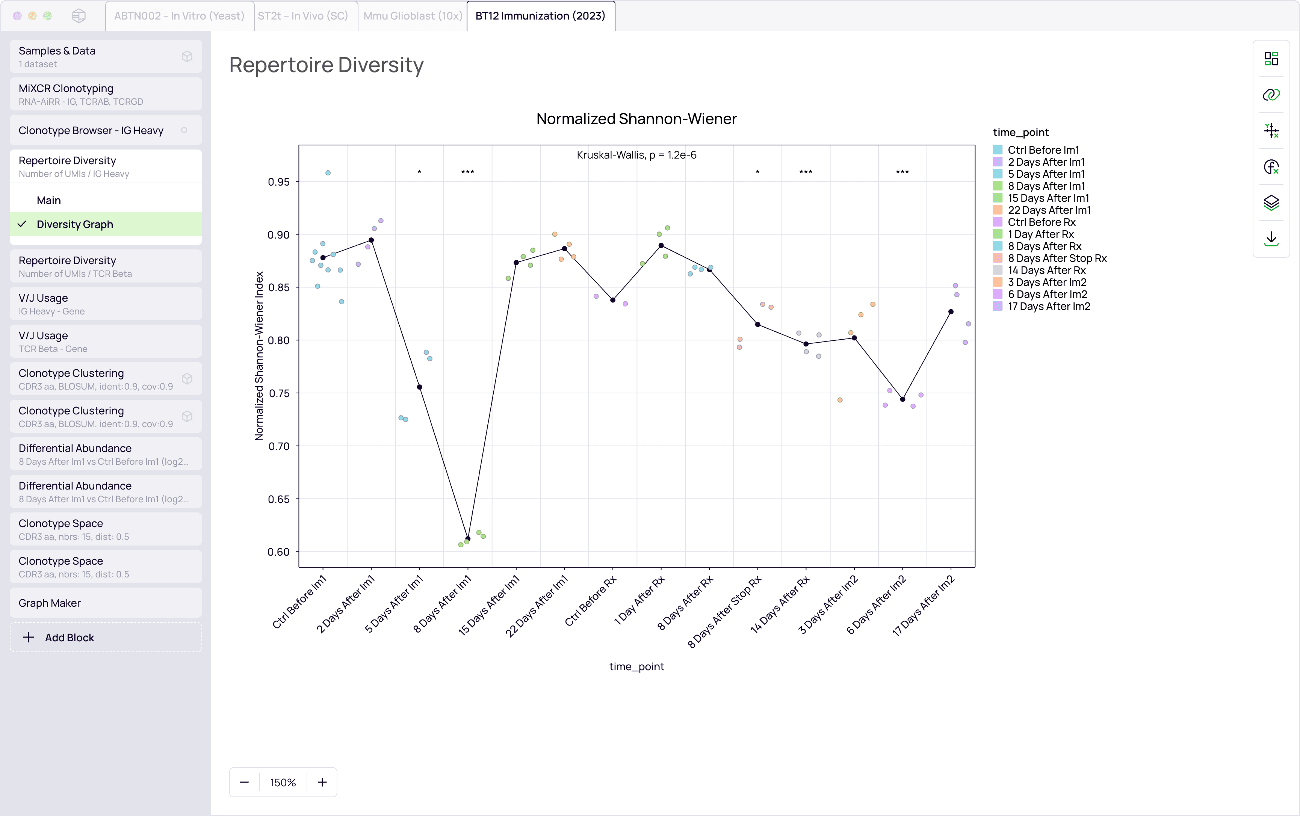Click the link chain icon in right toolbar
Screen dimensions: 1300x816
1271,95
